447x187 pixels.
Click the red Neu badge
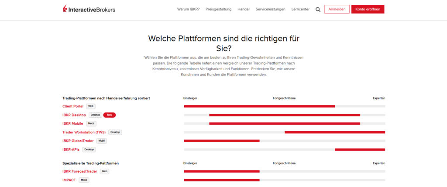click(x=110, y=115)
